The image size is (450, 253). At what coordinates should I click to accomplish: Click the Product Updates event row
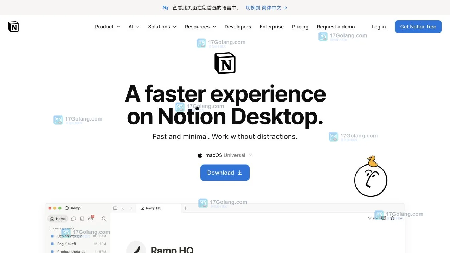coord(78,251)
